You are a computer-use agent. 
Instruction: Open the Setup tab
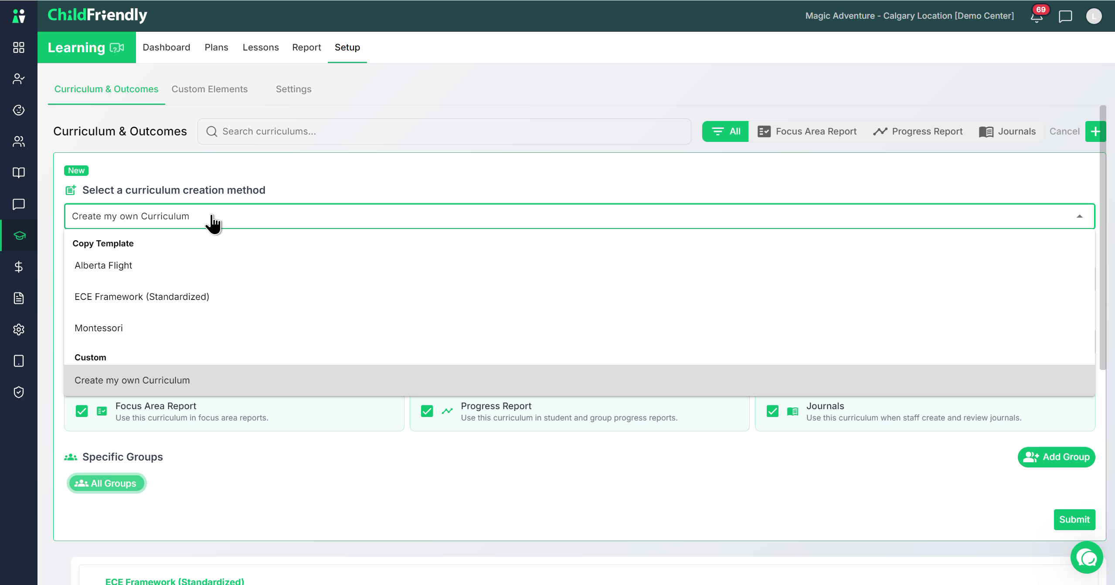click(347, 47)
